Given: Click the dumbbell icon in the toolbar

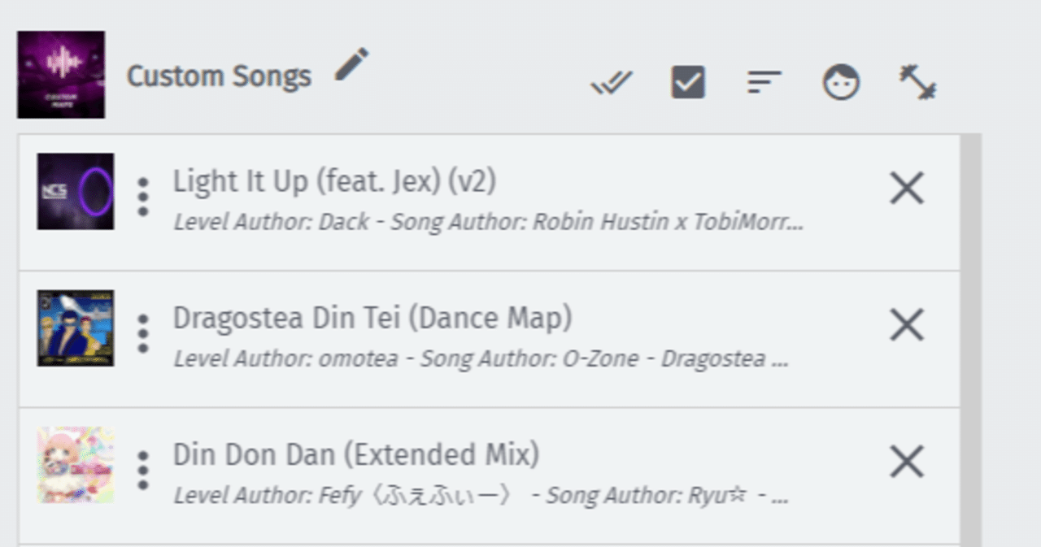Looking at the screenshot, I should point(918,83).
